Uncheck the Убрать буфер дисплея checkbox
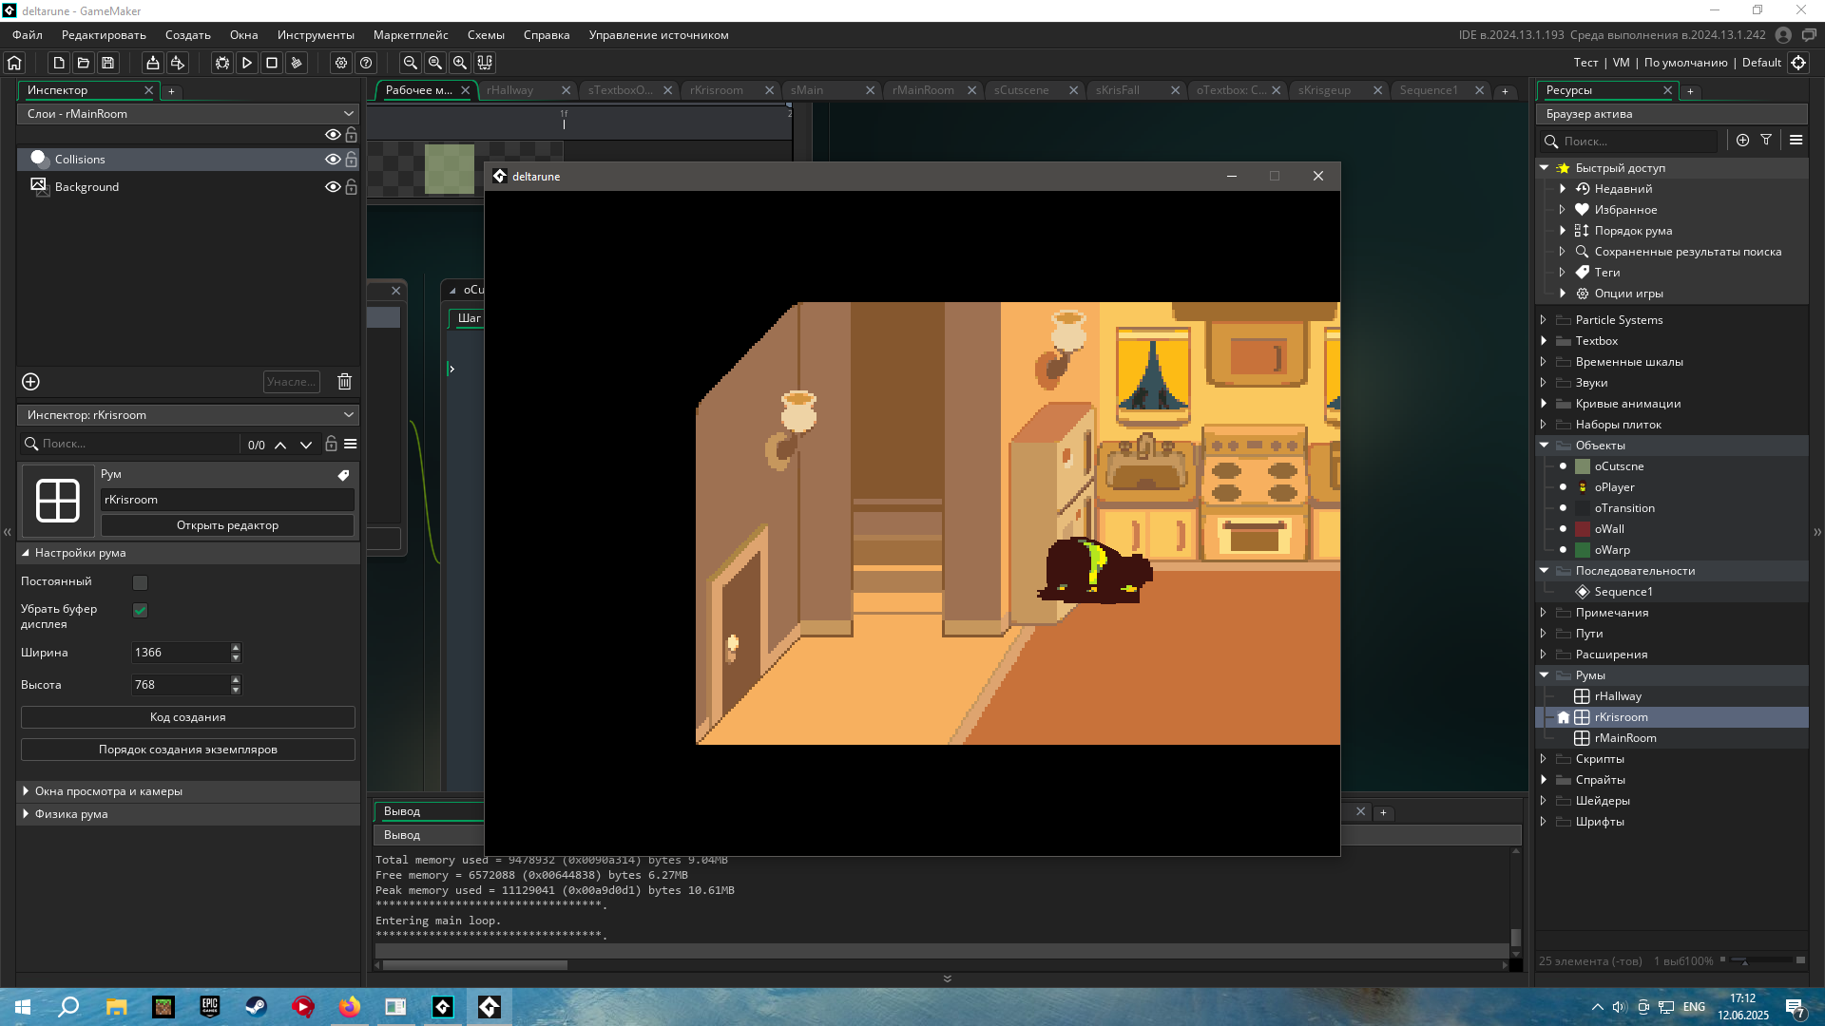The width and height of the screenshot is (1825, 1026). [x=140, y=611]
